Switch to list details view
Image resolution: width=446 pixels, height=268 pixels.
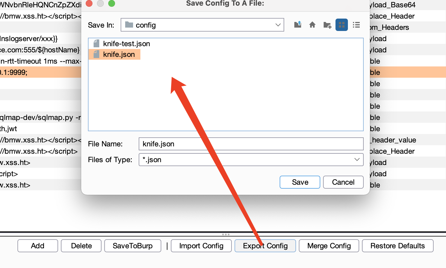356,25
